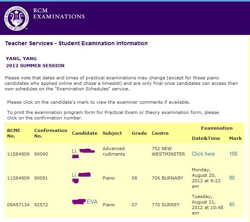Screen dimensions: 250x222
Task: Click Monday August 20 exam date
Action: point(206,178)
